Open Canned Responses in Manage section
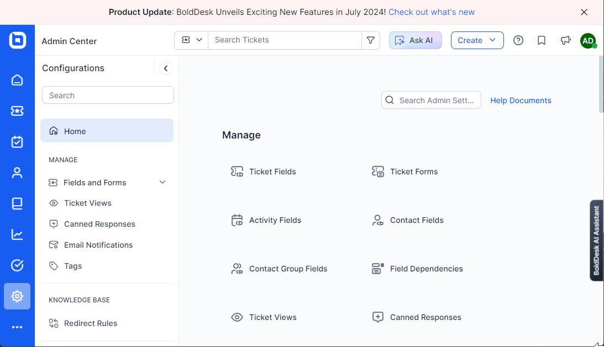The height and width of the screenshot is (347, 604). click(426, 317)
